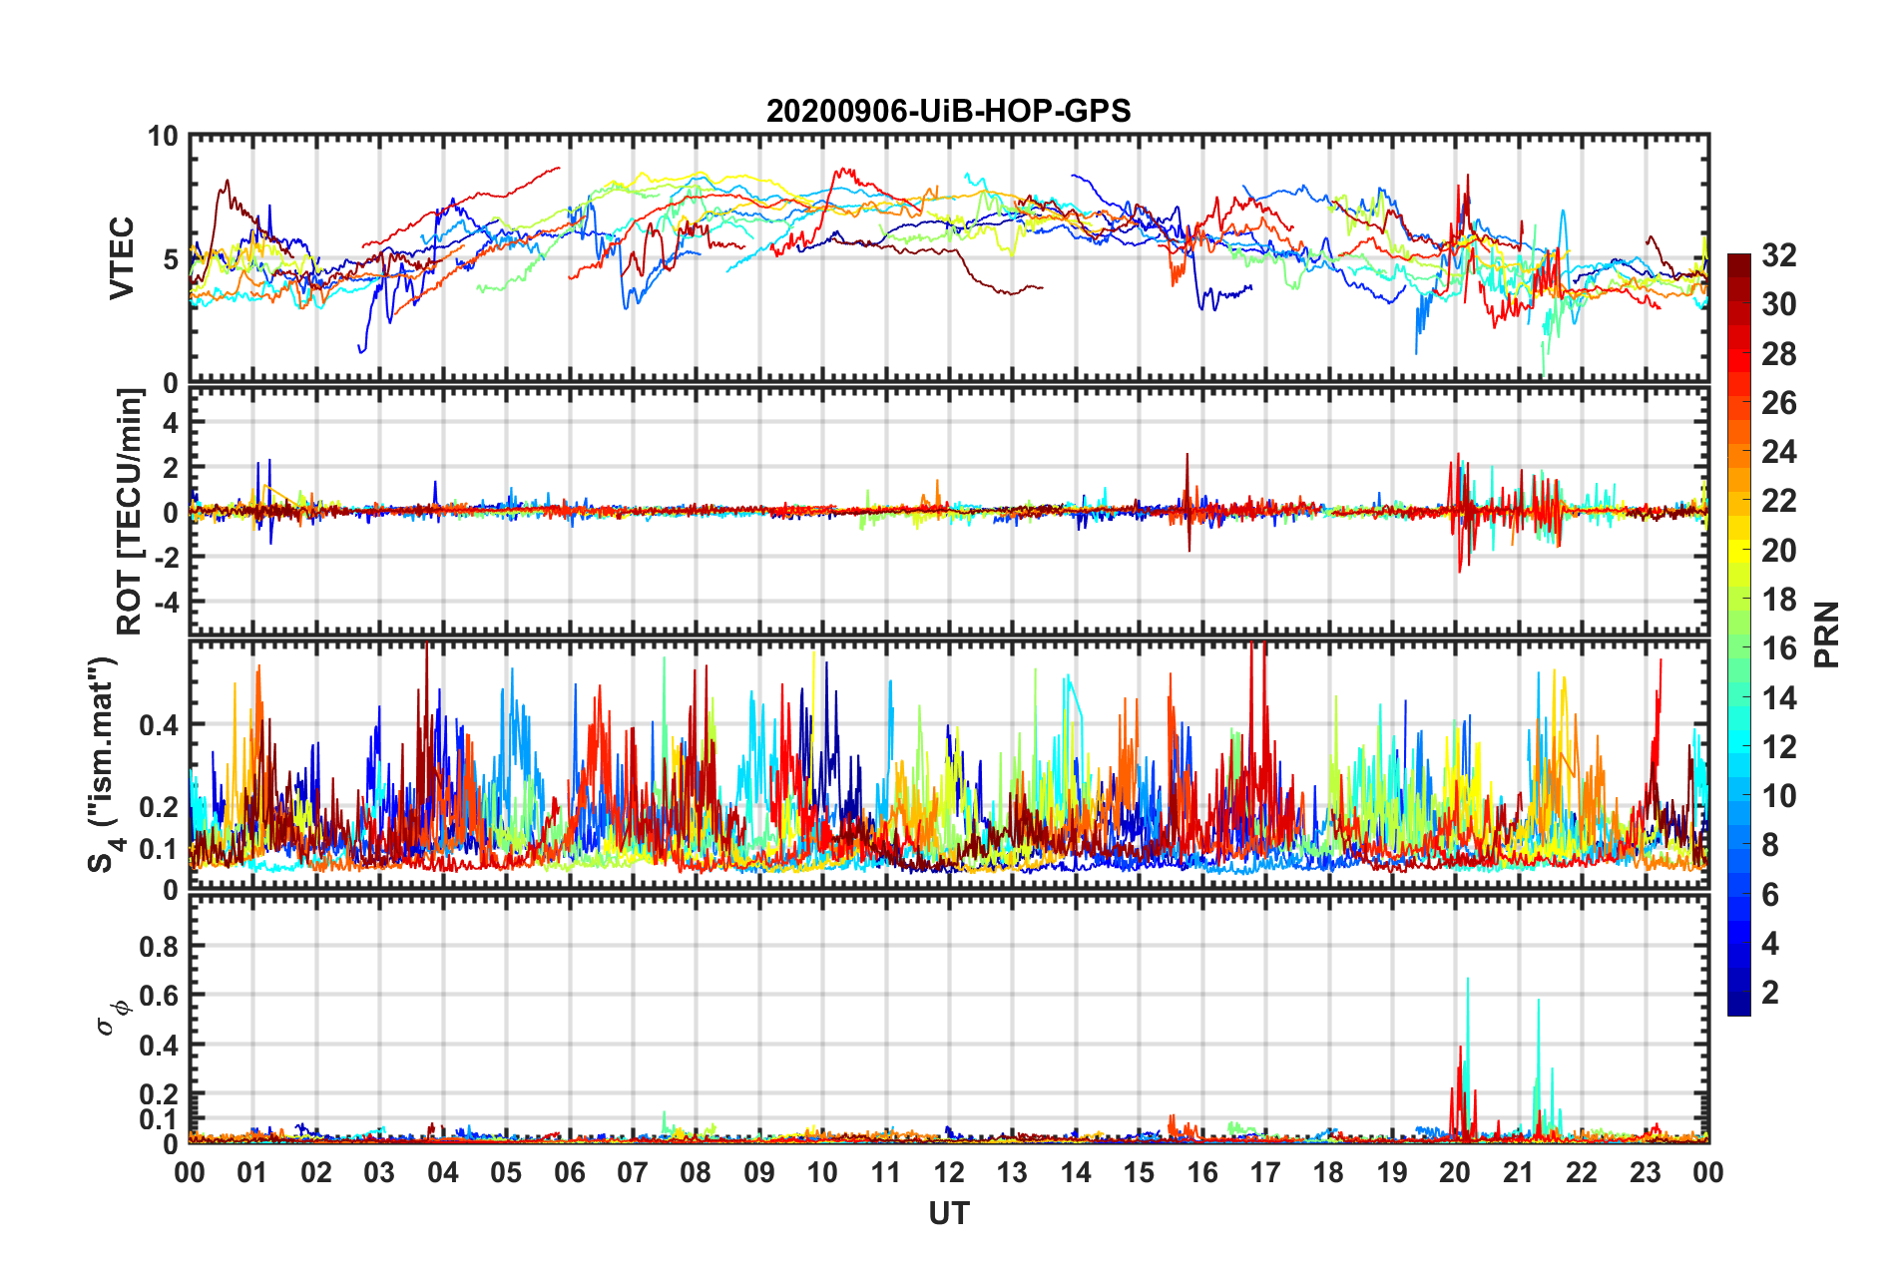
Task: Click the UT x-axis label
Action: click(x=949, y=1213)
